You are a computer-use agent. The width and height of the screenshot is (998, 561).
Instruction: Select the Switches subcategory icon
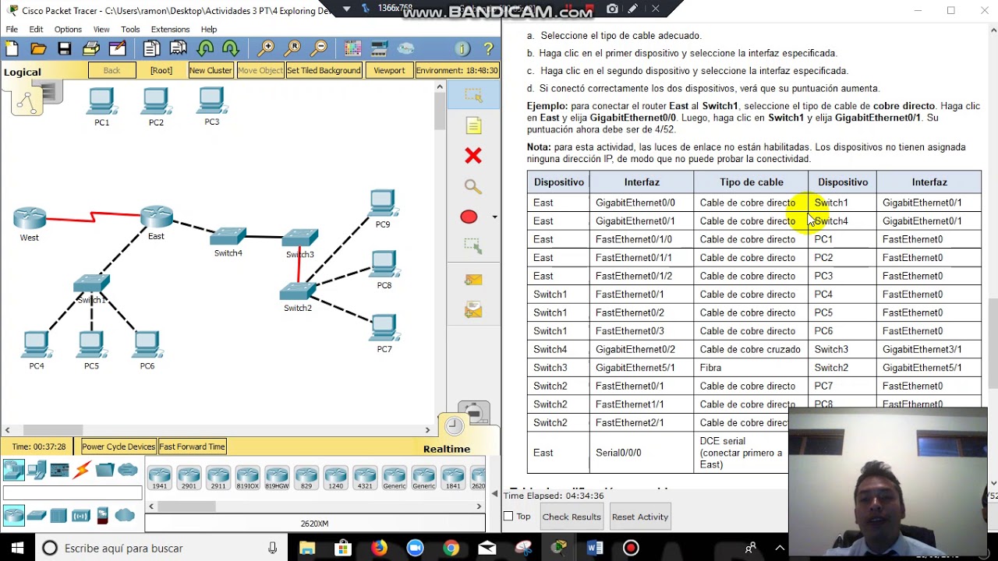click(37, 515)
